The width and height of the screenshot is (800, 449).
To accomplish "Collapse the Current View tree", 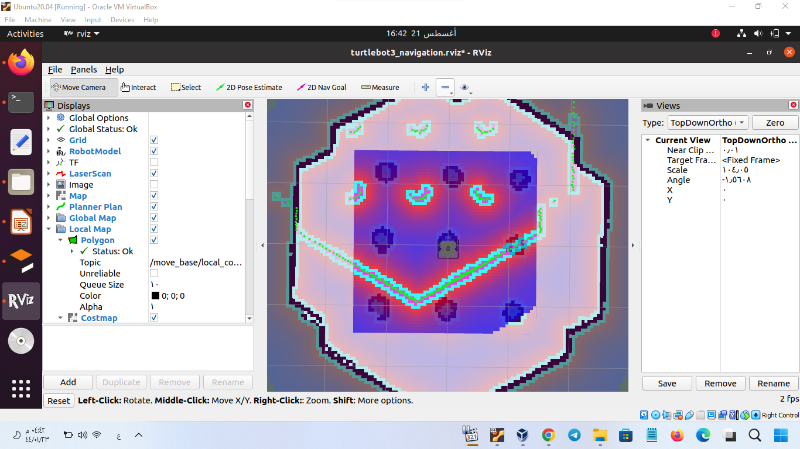I will tap(648, 140).
